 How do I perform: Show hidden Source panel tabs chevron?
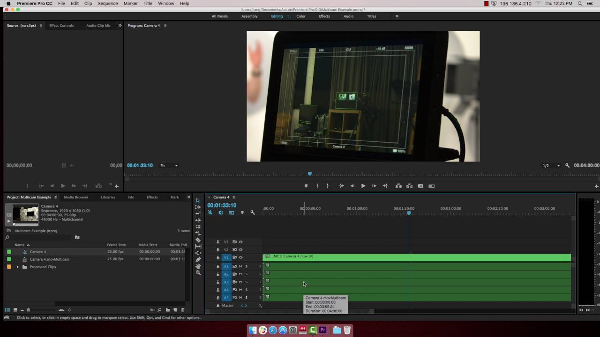[120, 26]
